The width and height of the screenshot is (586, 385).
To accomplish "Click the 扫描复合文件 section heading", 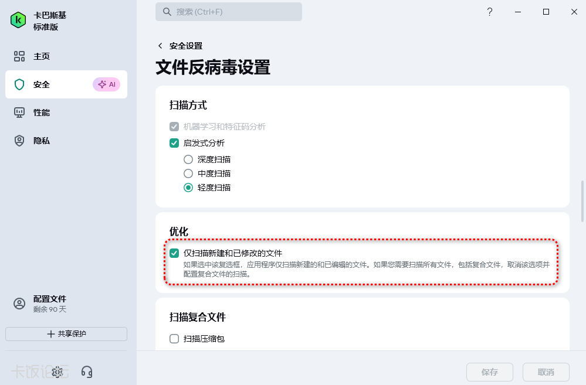I will coord(197,317).
